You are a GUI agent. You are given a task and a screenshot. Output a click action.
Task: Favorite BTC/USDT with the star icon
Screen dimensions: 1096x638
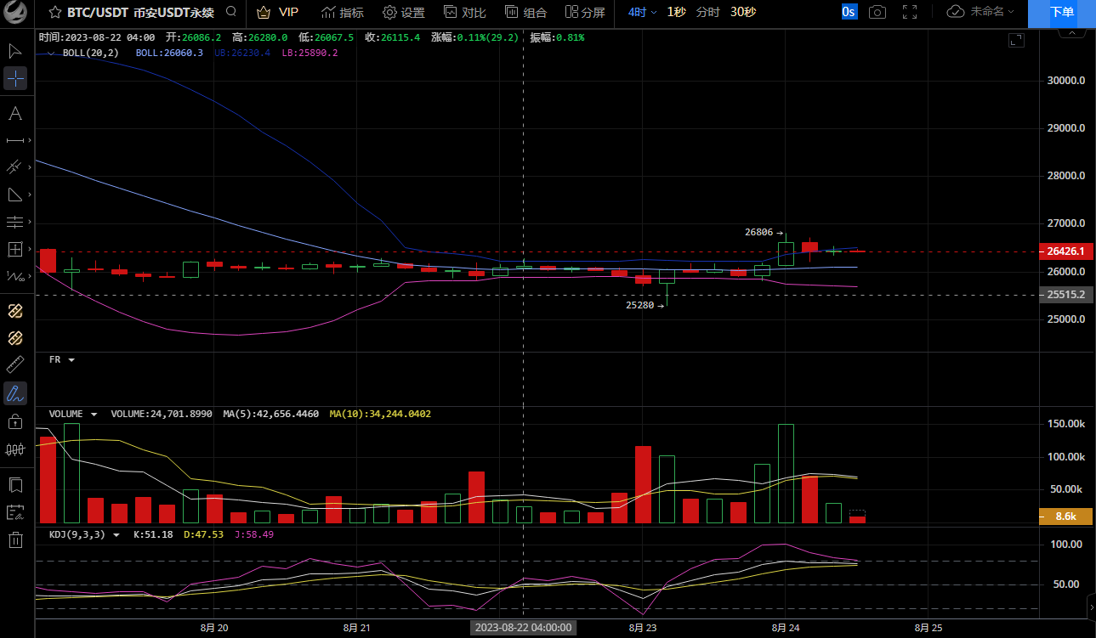(54, 12)
